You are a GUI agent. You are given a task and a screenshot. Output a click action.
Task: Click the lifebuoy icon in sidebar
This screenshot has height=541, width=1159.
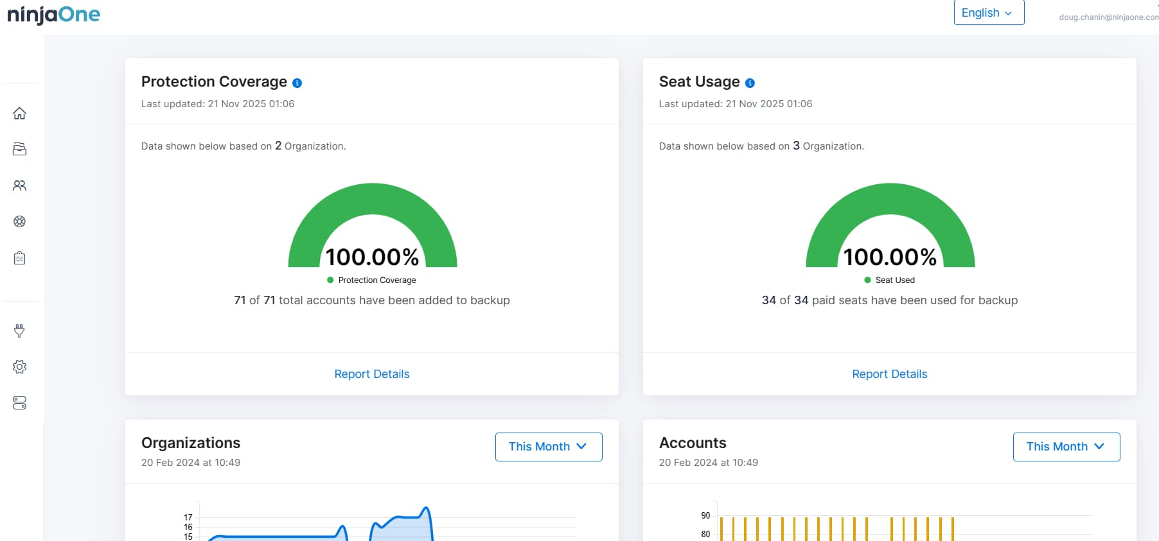[19, 221]
